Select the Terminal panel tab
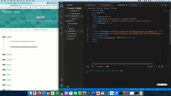This screenshot has height=96, width=171. click(x=107, y=66)
